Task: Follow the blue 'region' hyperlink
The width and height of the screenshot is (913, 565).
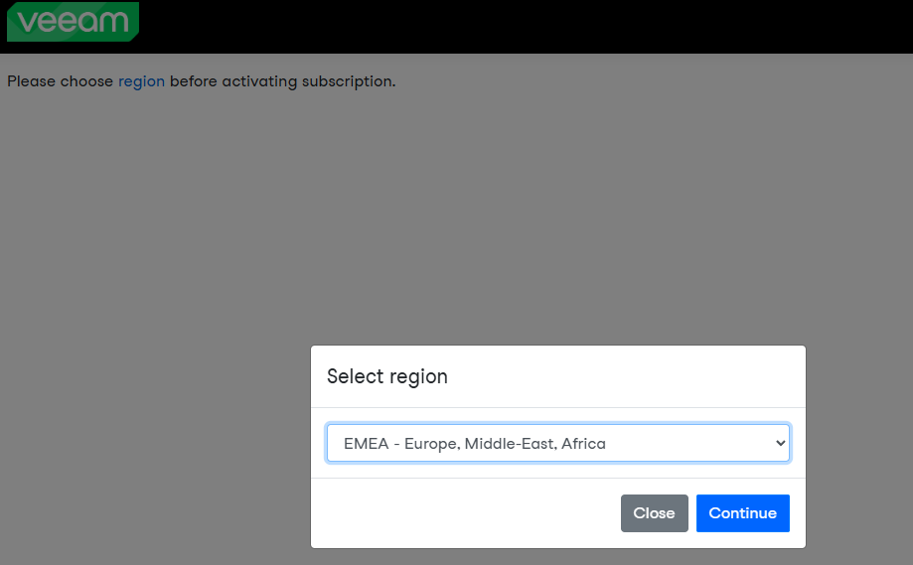Action: (x=141, y=81)
